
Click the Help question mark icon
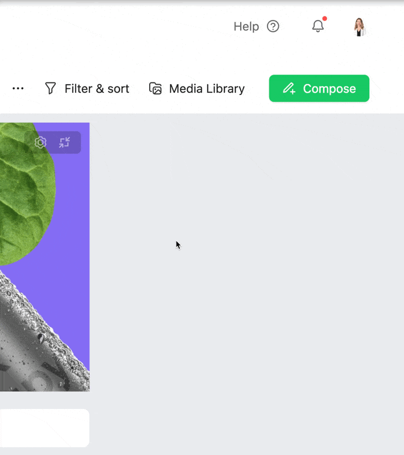(273, 26)
